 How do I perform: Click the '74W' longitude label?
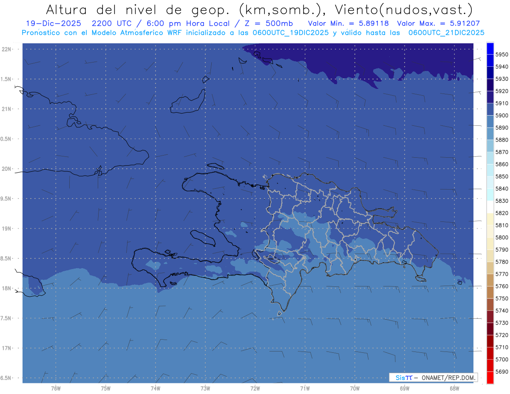click(156, 388)
